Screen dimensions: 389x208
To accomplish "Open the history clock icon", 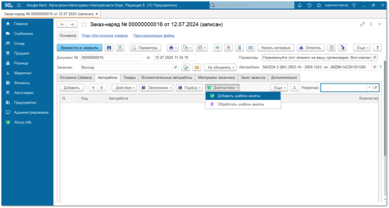I will coord(309,5).
